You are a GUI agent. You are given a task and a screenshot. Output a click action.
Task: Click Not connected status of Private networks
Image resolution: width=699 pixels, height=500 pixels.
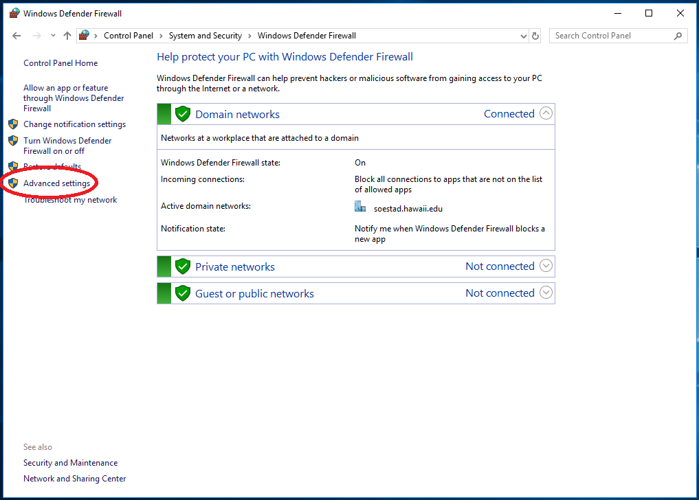500,266
